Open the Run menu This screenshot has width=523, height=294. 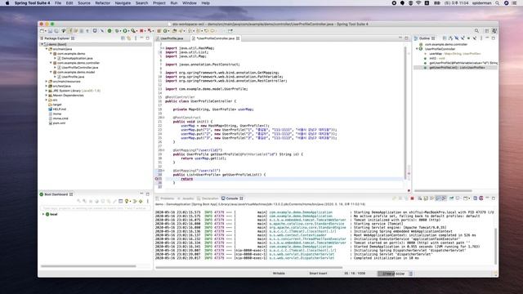[174, 3]
